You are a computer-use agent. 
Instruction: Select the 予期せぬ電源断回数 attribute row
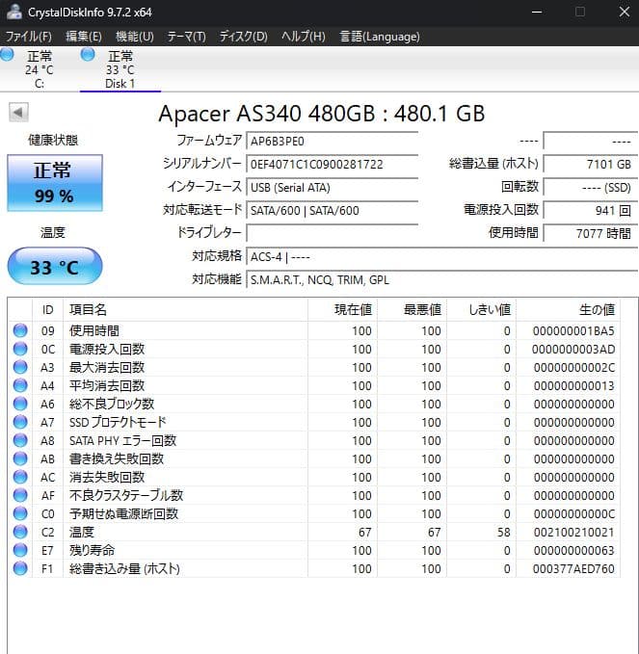tap(314, 514)
